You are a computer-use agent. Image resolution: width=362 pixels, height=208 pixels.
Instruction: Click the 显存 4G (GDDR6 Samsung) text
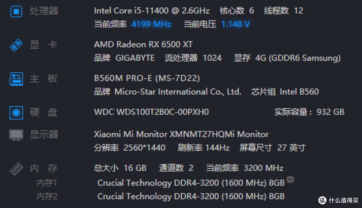pyautogui.click(x=287, y=58)
